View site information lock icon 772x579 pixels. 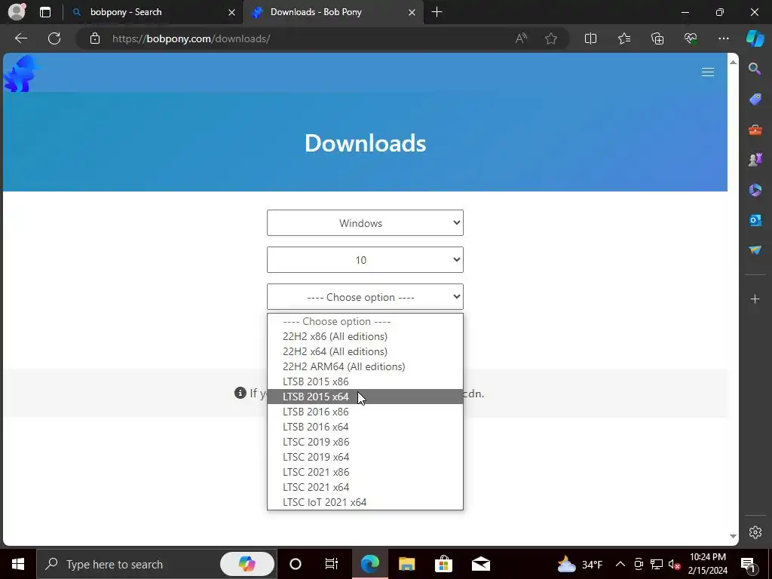point(95,38)
